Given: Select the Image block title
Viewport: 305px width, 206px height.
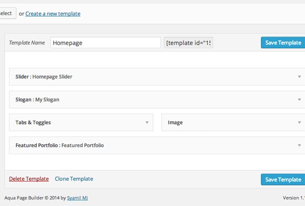Looking at the screenshot, I should point(175,123).
